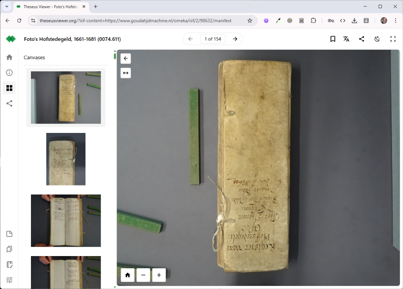Open the settings sliders icon at bottom-left
Screen dimensions: 403x289
coord(9,280)
